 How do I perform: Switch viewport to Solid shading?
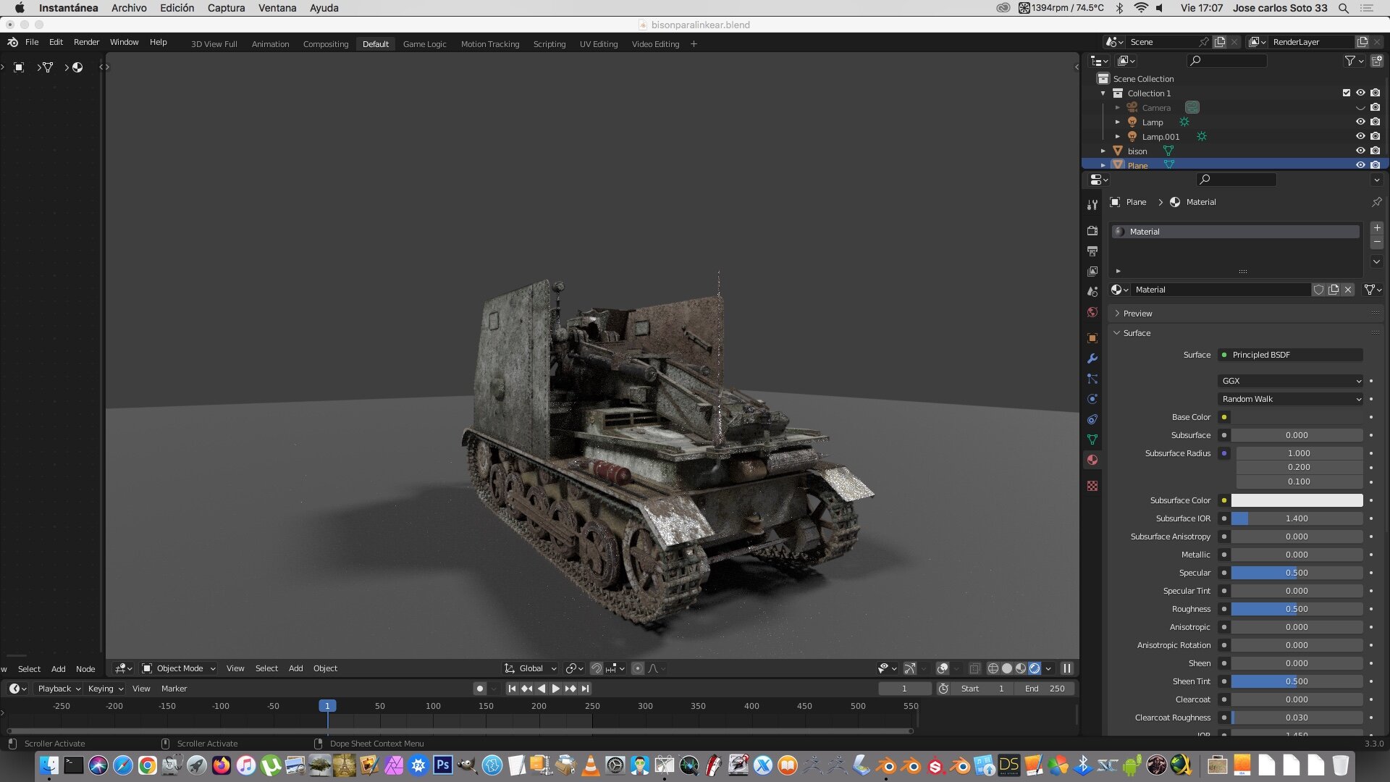tap(1006, 668)
